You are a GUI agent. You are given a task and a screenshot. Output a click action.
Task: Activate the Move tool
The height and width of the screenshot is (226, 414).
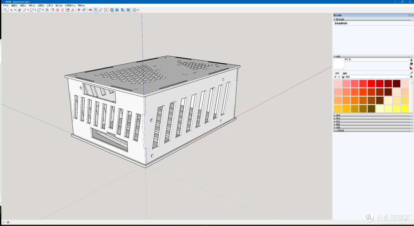(57, 10)
